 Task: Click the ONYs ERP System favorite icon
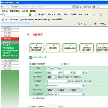click(x=3, y=20)
